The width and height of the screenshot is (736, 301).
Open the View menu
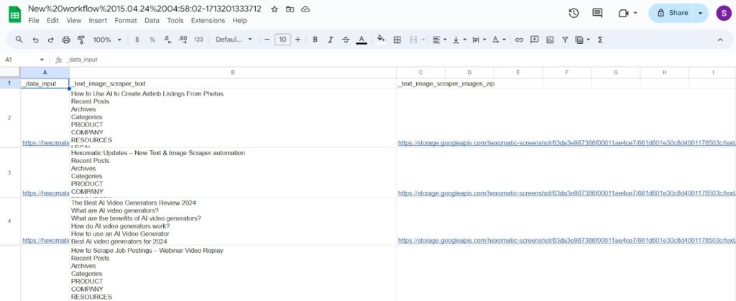pos(74,21)
